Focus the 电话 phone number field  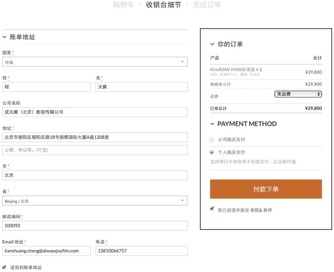142,251
